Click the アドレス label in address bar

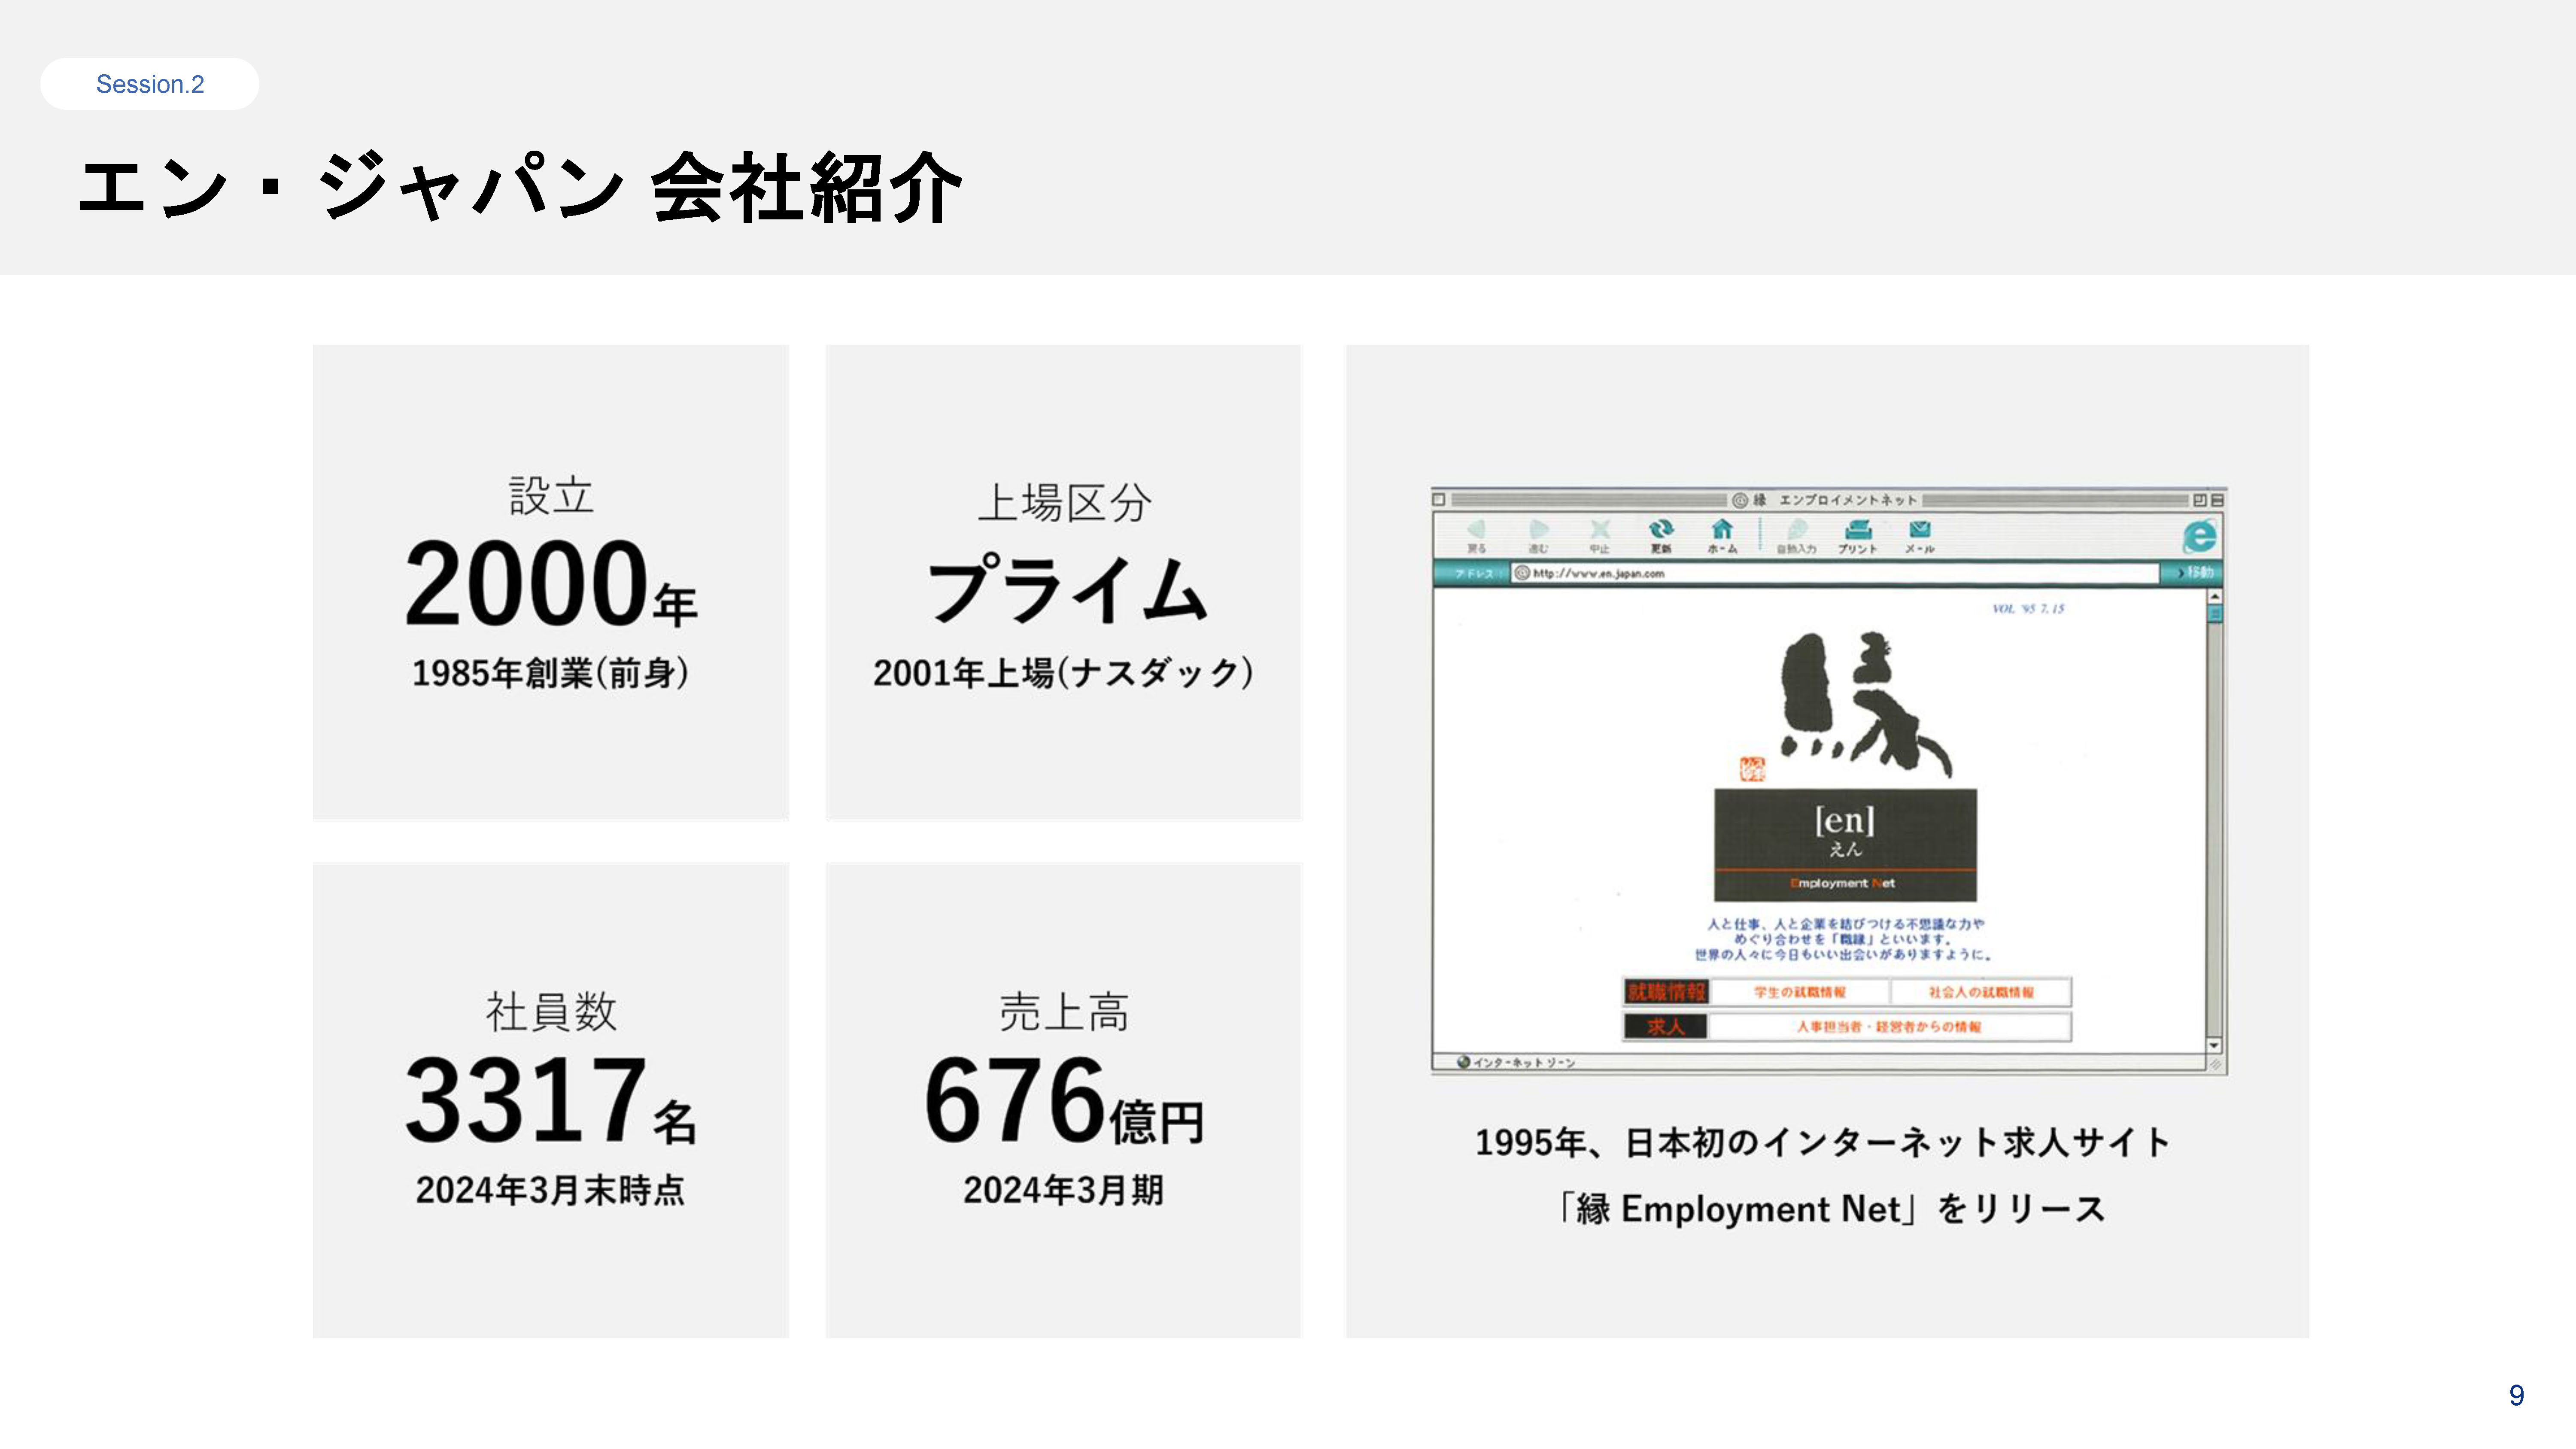1474,573
